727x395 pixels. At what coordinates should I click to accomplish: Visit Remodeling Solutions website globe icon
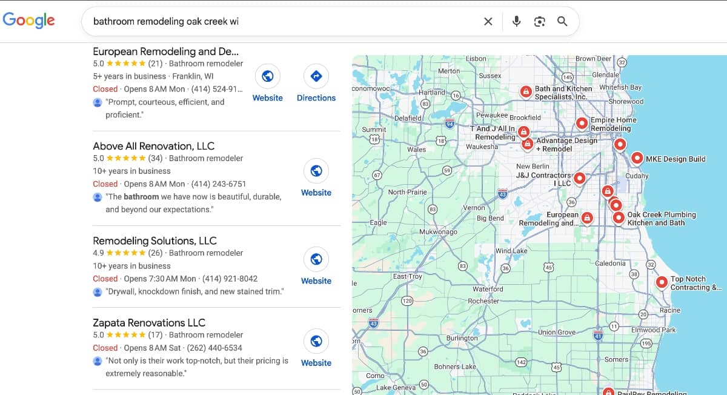point(316,260)
